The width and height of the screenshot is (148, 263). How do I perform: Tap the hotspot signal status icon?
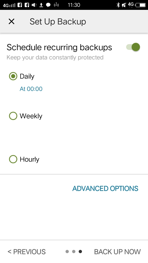click(56, 5)
